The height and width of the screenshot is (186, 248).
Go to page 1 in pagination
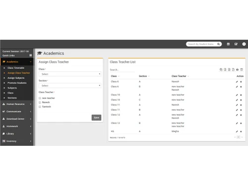point(238,137)
